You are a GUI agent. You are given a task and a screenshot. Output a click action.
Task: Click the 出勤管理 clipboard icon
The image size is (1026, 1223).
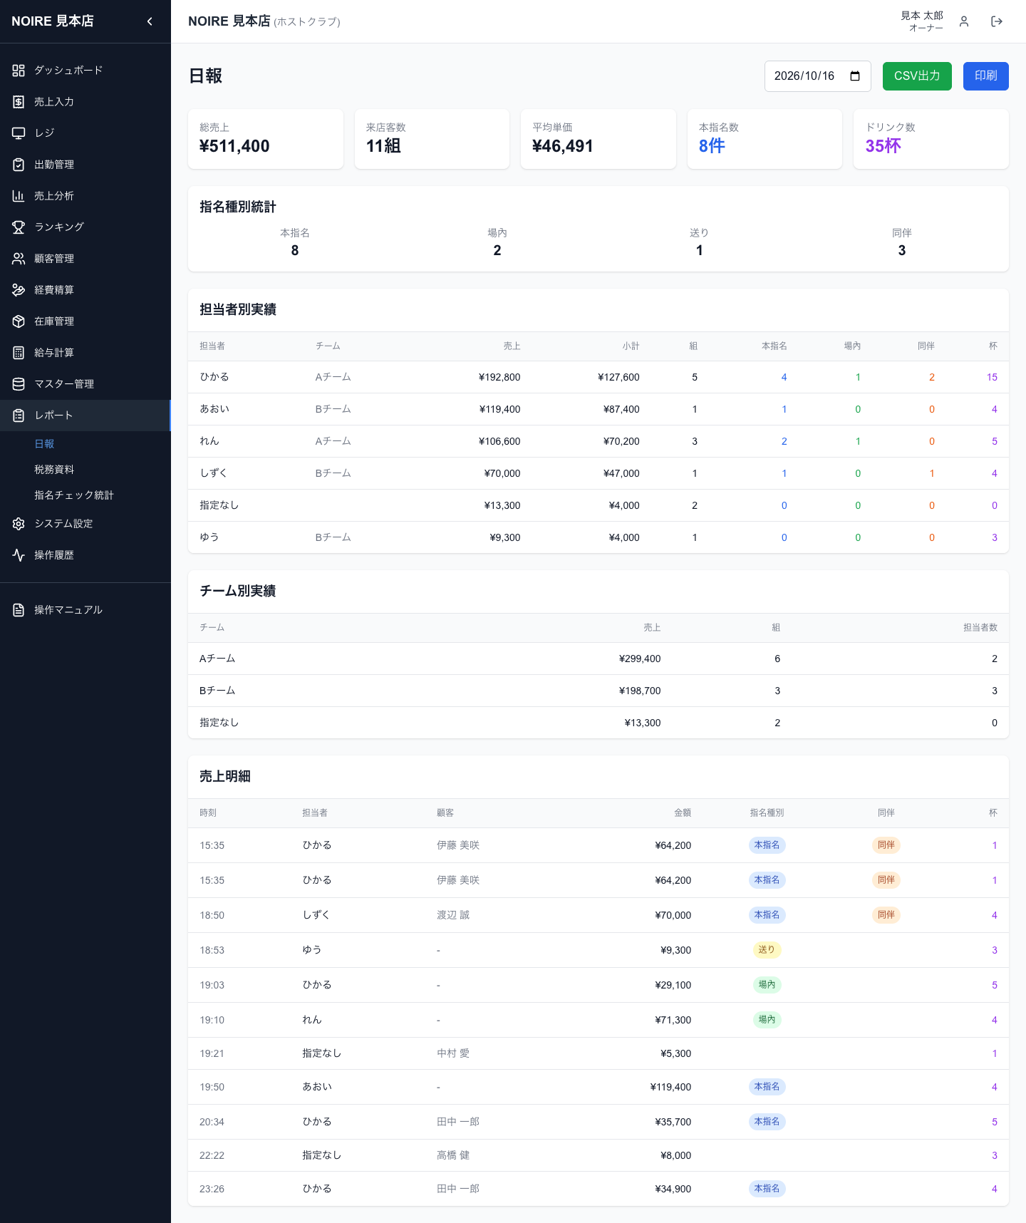(x=19, y=165)
